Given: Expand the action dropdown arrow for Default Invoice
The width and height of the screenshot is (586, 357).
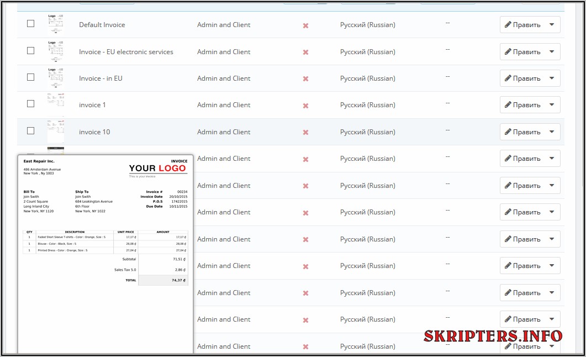Looking at the screenshot, I should click(x=552, y=25).
